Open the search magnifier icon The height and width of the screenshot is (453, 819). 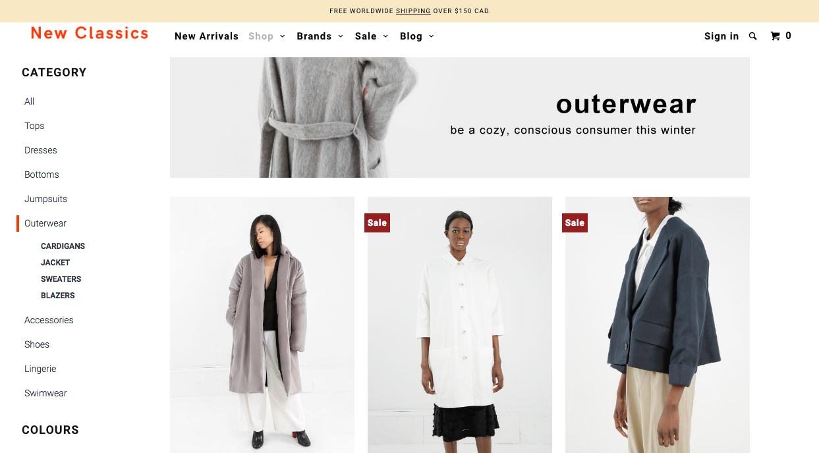pyautogui.click(x=753, y=36)
